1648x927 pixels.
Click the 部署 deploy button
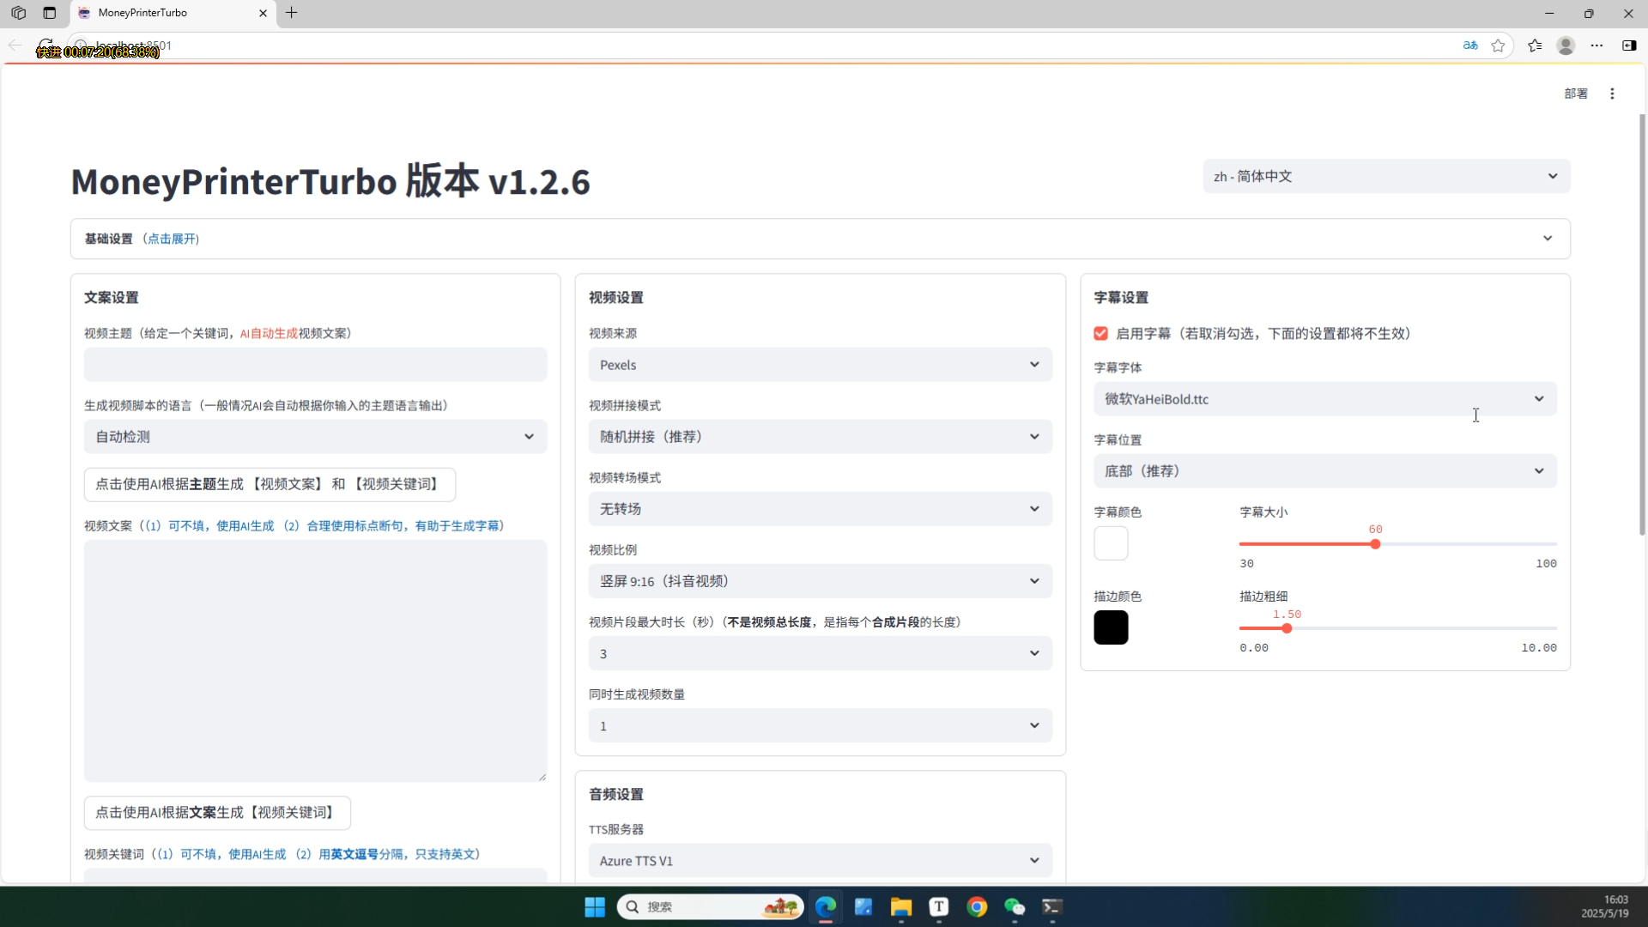click(1575, 94)
